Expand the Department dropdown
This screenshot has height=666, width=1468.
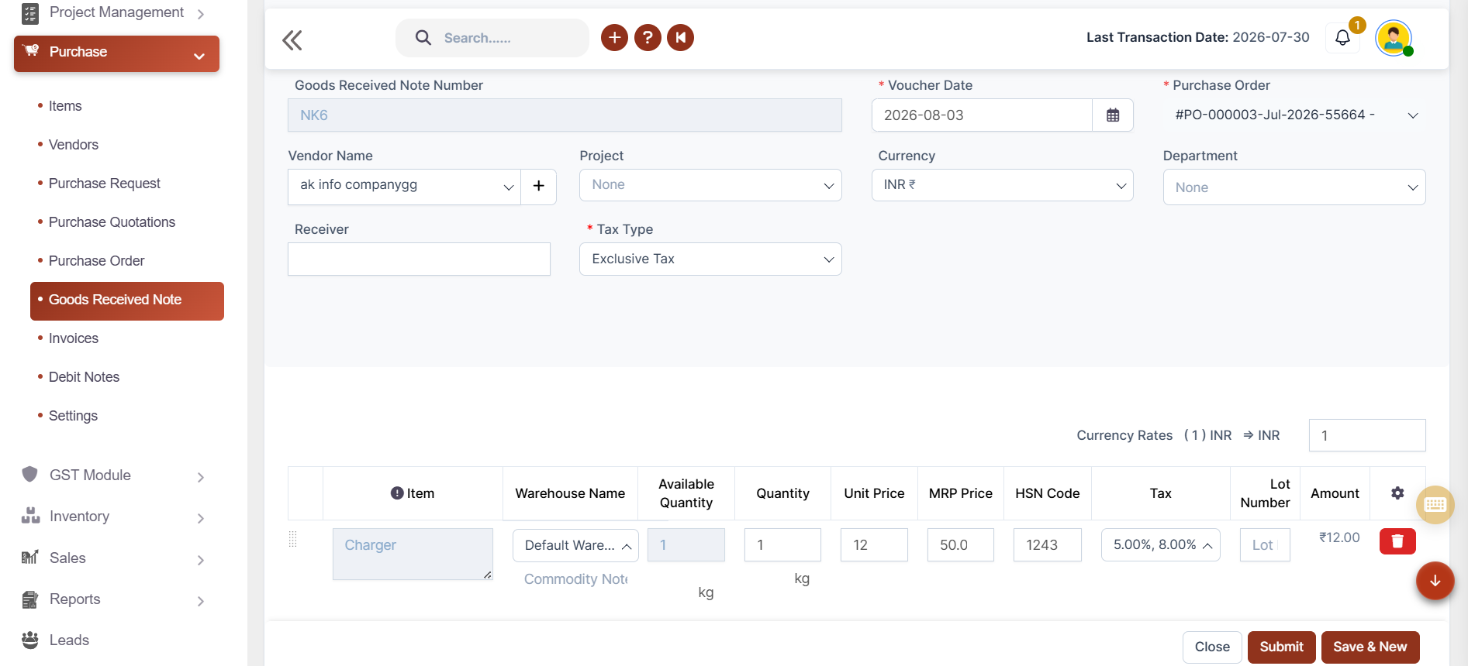click(1294, 187)
